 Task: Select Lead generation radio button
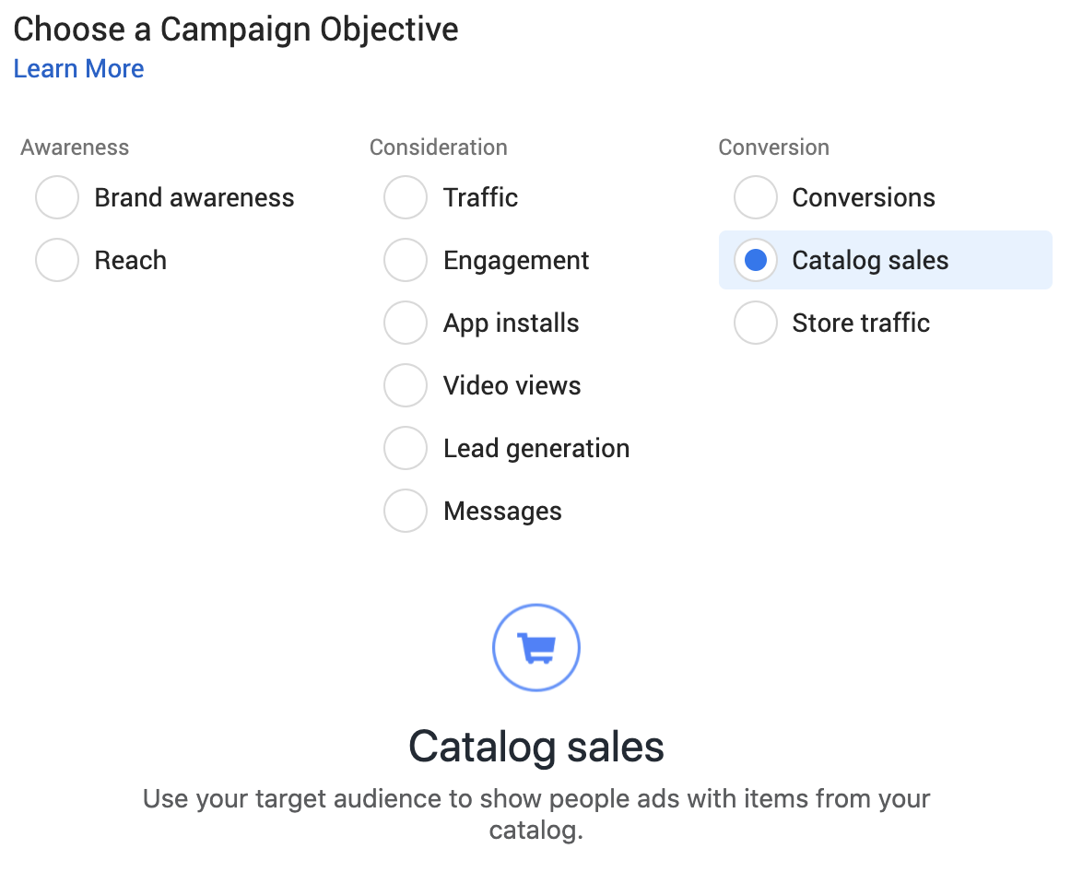pyautogui.click(x=406, y=449)
